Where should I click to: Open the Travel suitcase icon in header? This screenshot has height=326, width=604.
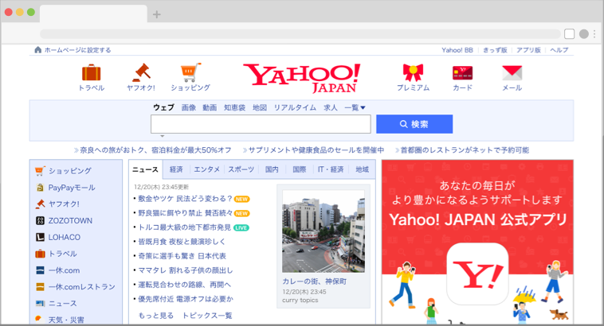91,72
